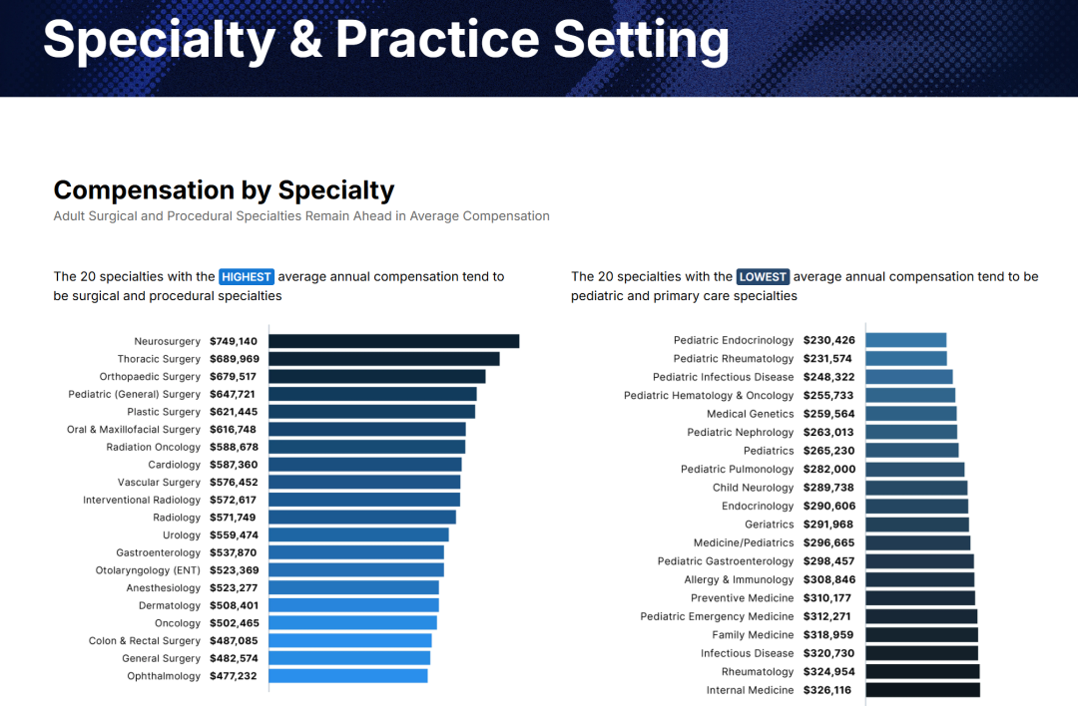Click the Pediatric Endocrinology bar
Screen dimensions: 1078x706
[905, 340]
